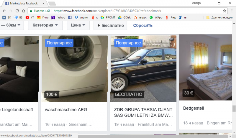Screen dimensions: 236x138
Task: Expand the Цена price dropdown
Action: tap(78, 25)
